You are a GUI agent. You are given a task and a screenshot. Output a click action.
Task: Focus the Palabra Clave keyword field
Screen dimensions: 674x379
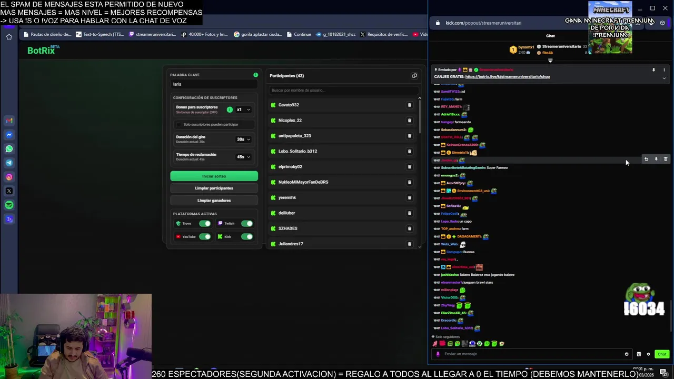tap(214, 84)
